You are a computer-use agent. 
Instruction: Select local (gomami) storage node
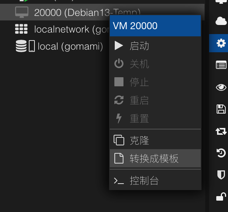click(70, 47)
